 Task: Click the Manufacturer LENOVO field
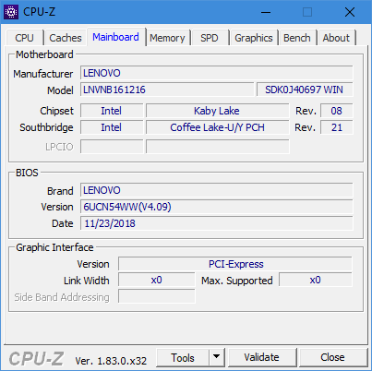[x=217, y=73]
